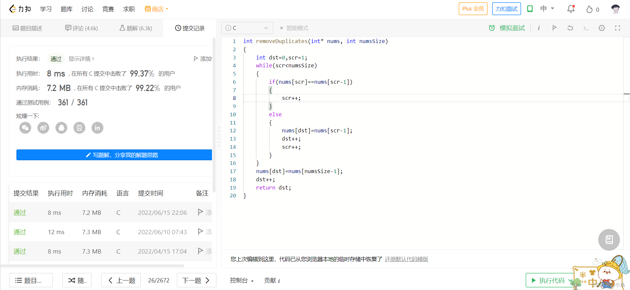Add note for 2022/06/10 submission
Screen dimensions: 630x290
point(205,232)
